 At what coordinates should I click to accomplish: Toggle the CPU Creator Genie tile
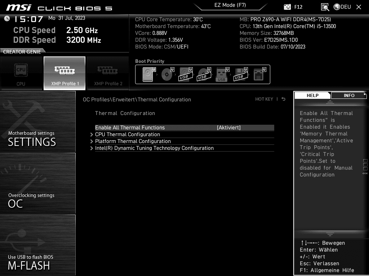(21, 73)
